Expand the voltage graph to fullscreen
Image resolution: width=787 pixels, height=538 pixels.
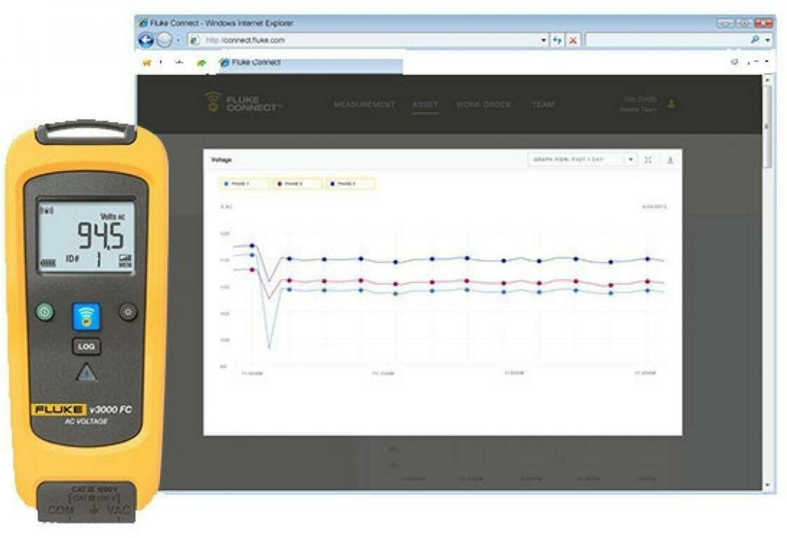click(x=648, y=160)
